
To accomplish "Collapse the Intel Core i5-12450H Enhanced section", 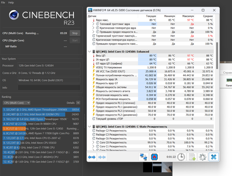I will coord(90,51).
